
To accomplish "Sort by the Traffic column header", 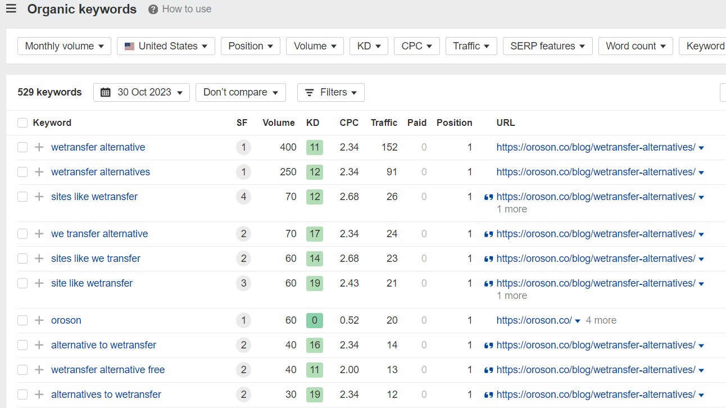I will click(384, 123).
